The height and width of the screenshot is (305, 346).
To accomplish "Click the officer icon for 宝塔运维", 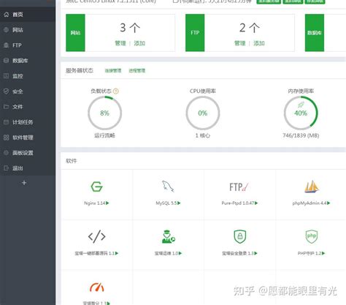I will coord(169,236).
